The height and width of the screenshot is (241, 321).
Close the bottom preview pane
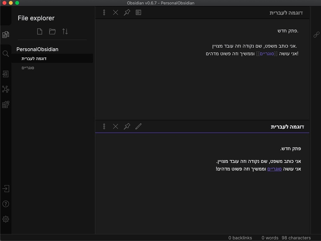[x=115, y=126]
